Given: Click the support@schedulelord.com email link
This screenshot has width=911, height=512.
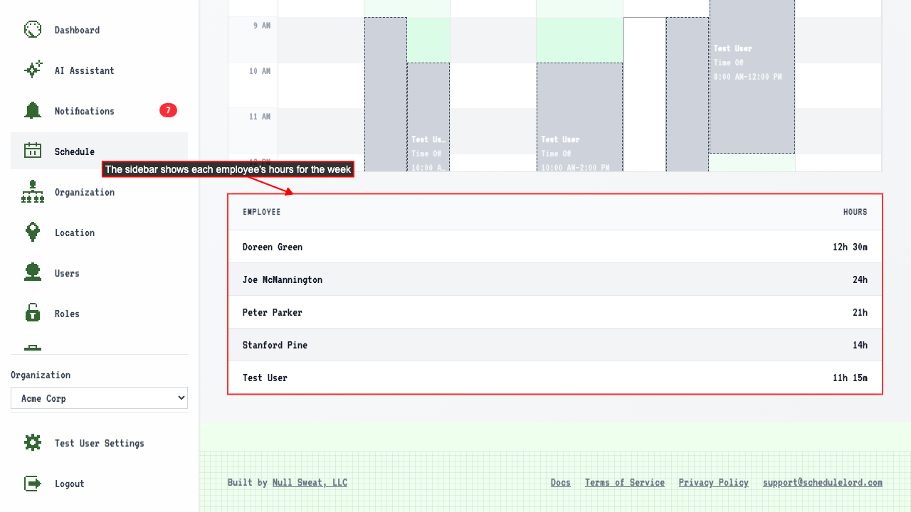Looking at the screenshot, I should click(x=823, y=482).
